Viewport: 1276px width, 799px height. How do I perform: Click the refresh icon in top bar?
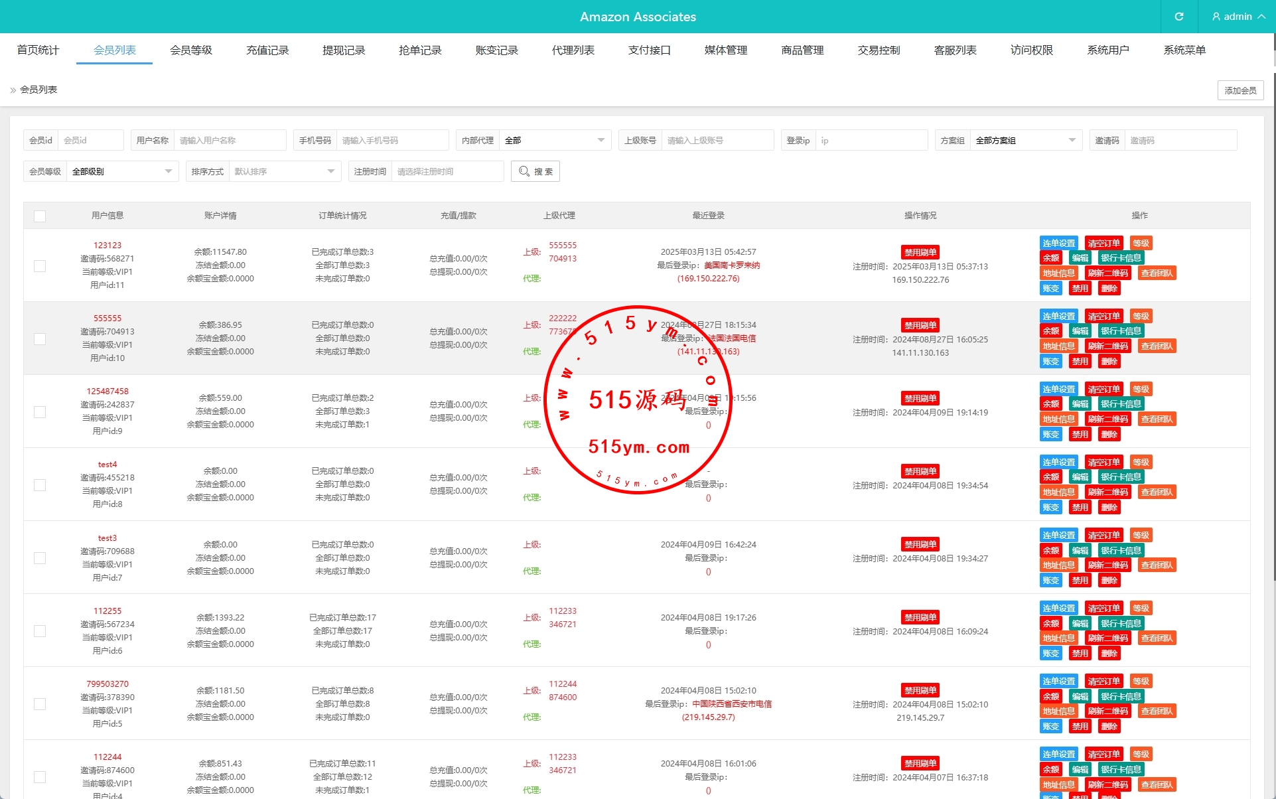(1178, 17)
